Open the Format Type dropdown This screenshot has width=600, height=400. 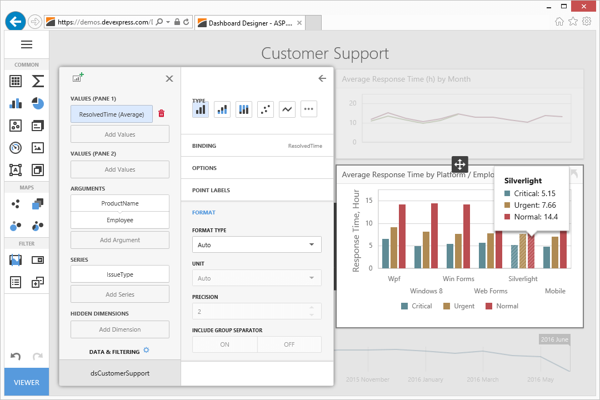pyautogui.click(x=256, y=244)
